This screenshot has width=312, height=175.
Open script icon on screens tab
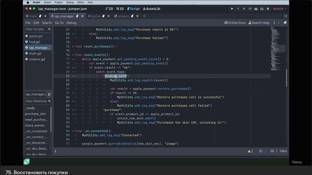click(132, 16)
